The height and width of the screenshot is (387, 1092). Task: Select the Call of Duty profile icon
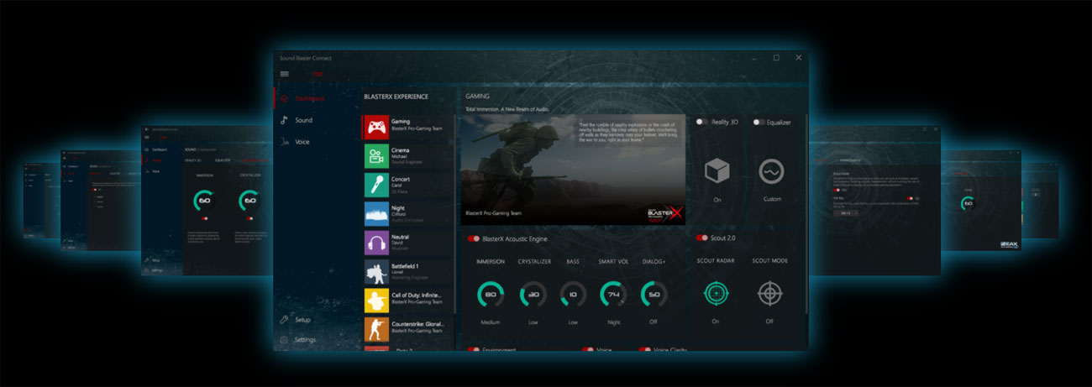point(376,301)
